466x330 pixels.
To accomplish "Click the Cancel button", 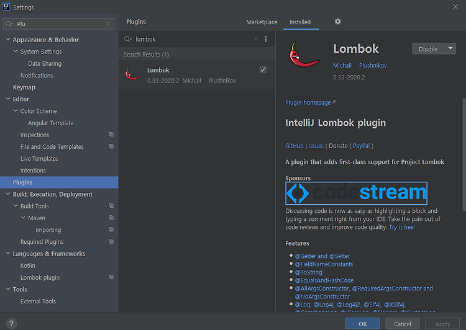I will (403, 324).
